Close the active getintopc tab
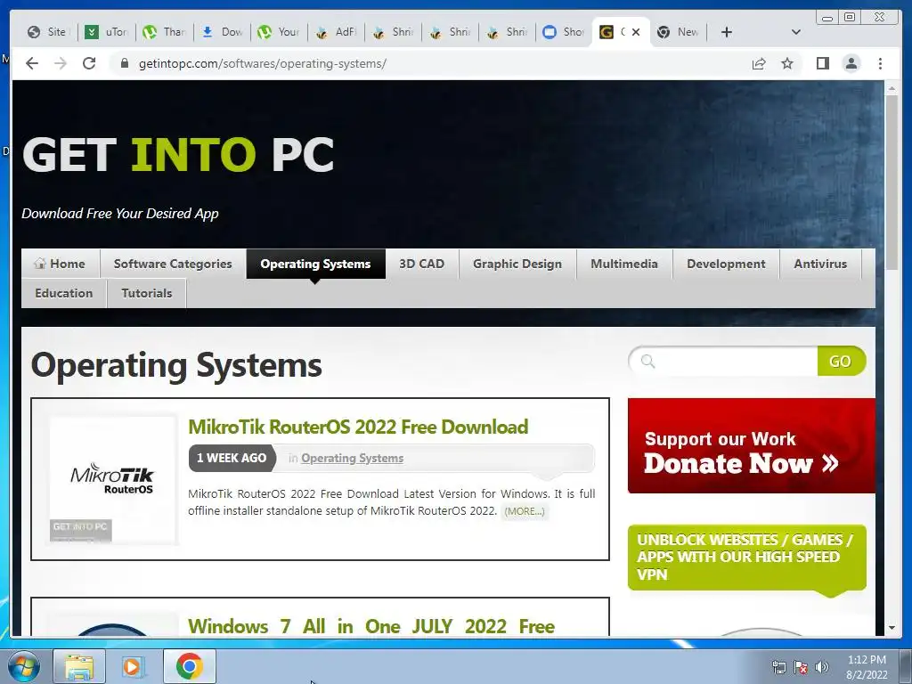912x684 pixels. (636, 32)
